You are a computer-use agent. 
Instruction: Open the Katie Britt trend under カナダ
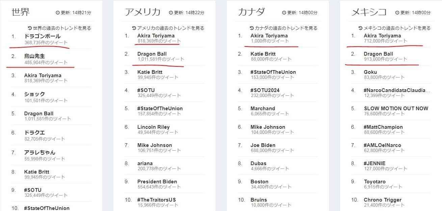pos(263,54)
